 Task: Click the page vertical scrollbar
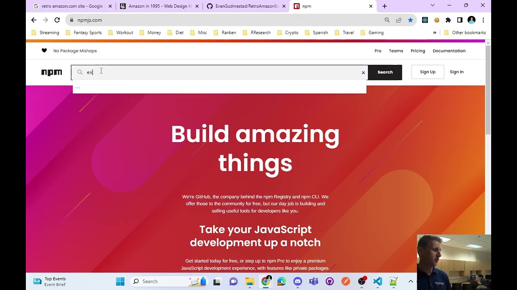[488, 90]
